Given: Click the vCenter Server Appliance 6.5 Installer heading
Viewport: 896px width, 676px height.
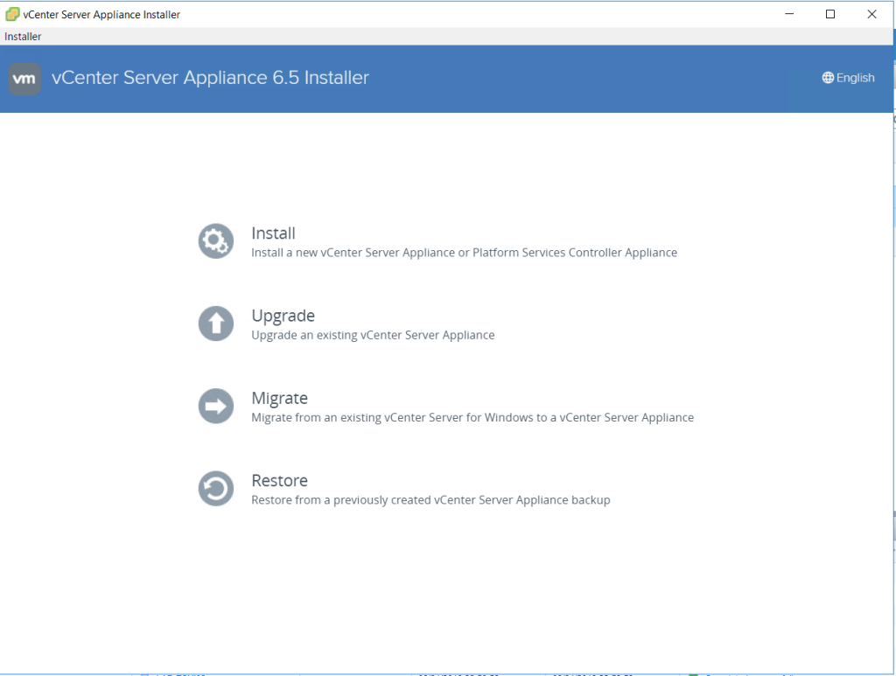Looking at the screenshot, I should click(210, 77).
